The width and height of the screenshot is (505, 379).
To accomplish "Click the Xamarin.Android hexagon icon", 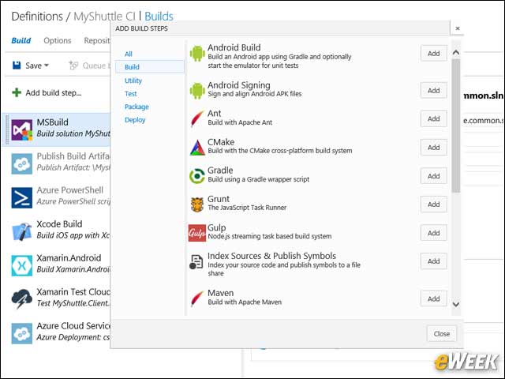I will pos(22,265).
